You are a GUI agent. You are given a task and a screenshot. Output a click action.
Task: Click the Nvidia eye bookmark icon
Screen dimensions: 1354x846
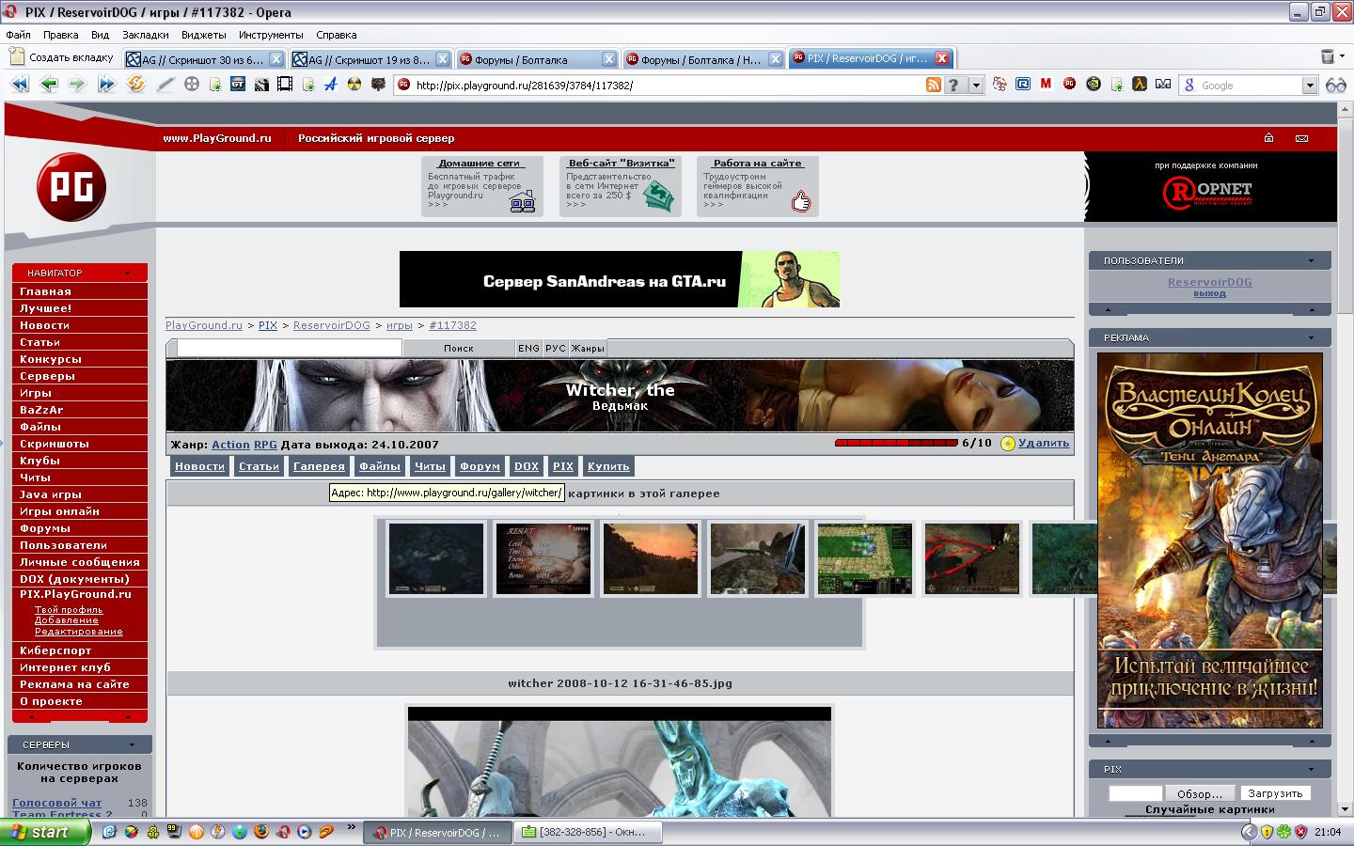tap(1093, 85)
